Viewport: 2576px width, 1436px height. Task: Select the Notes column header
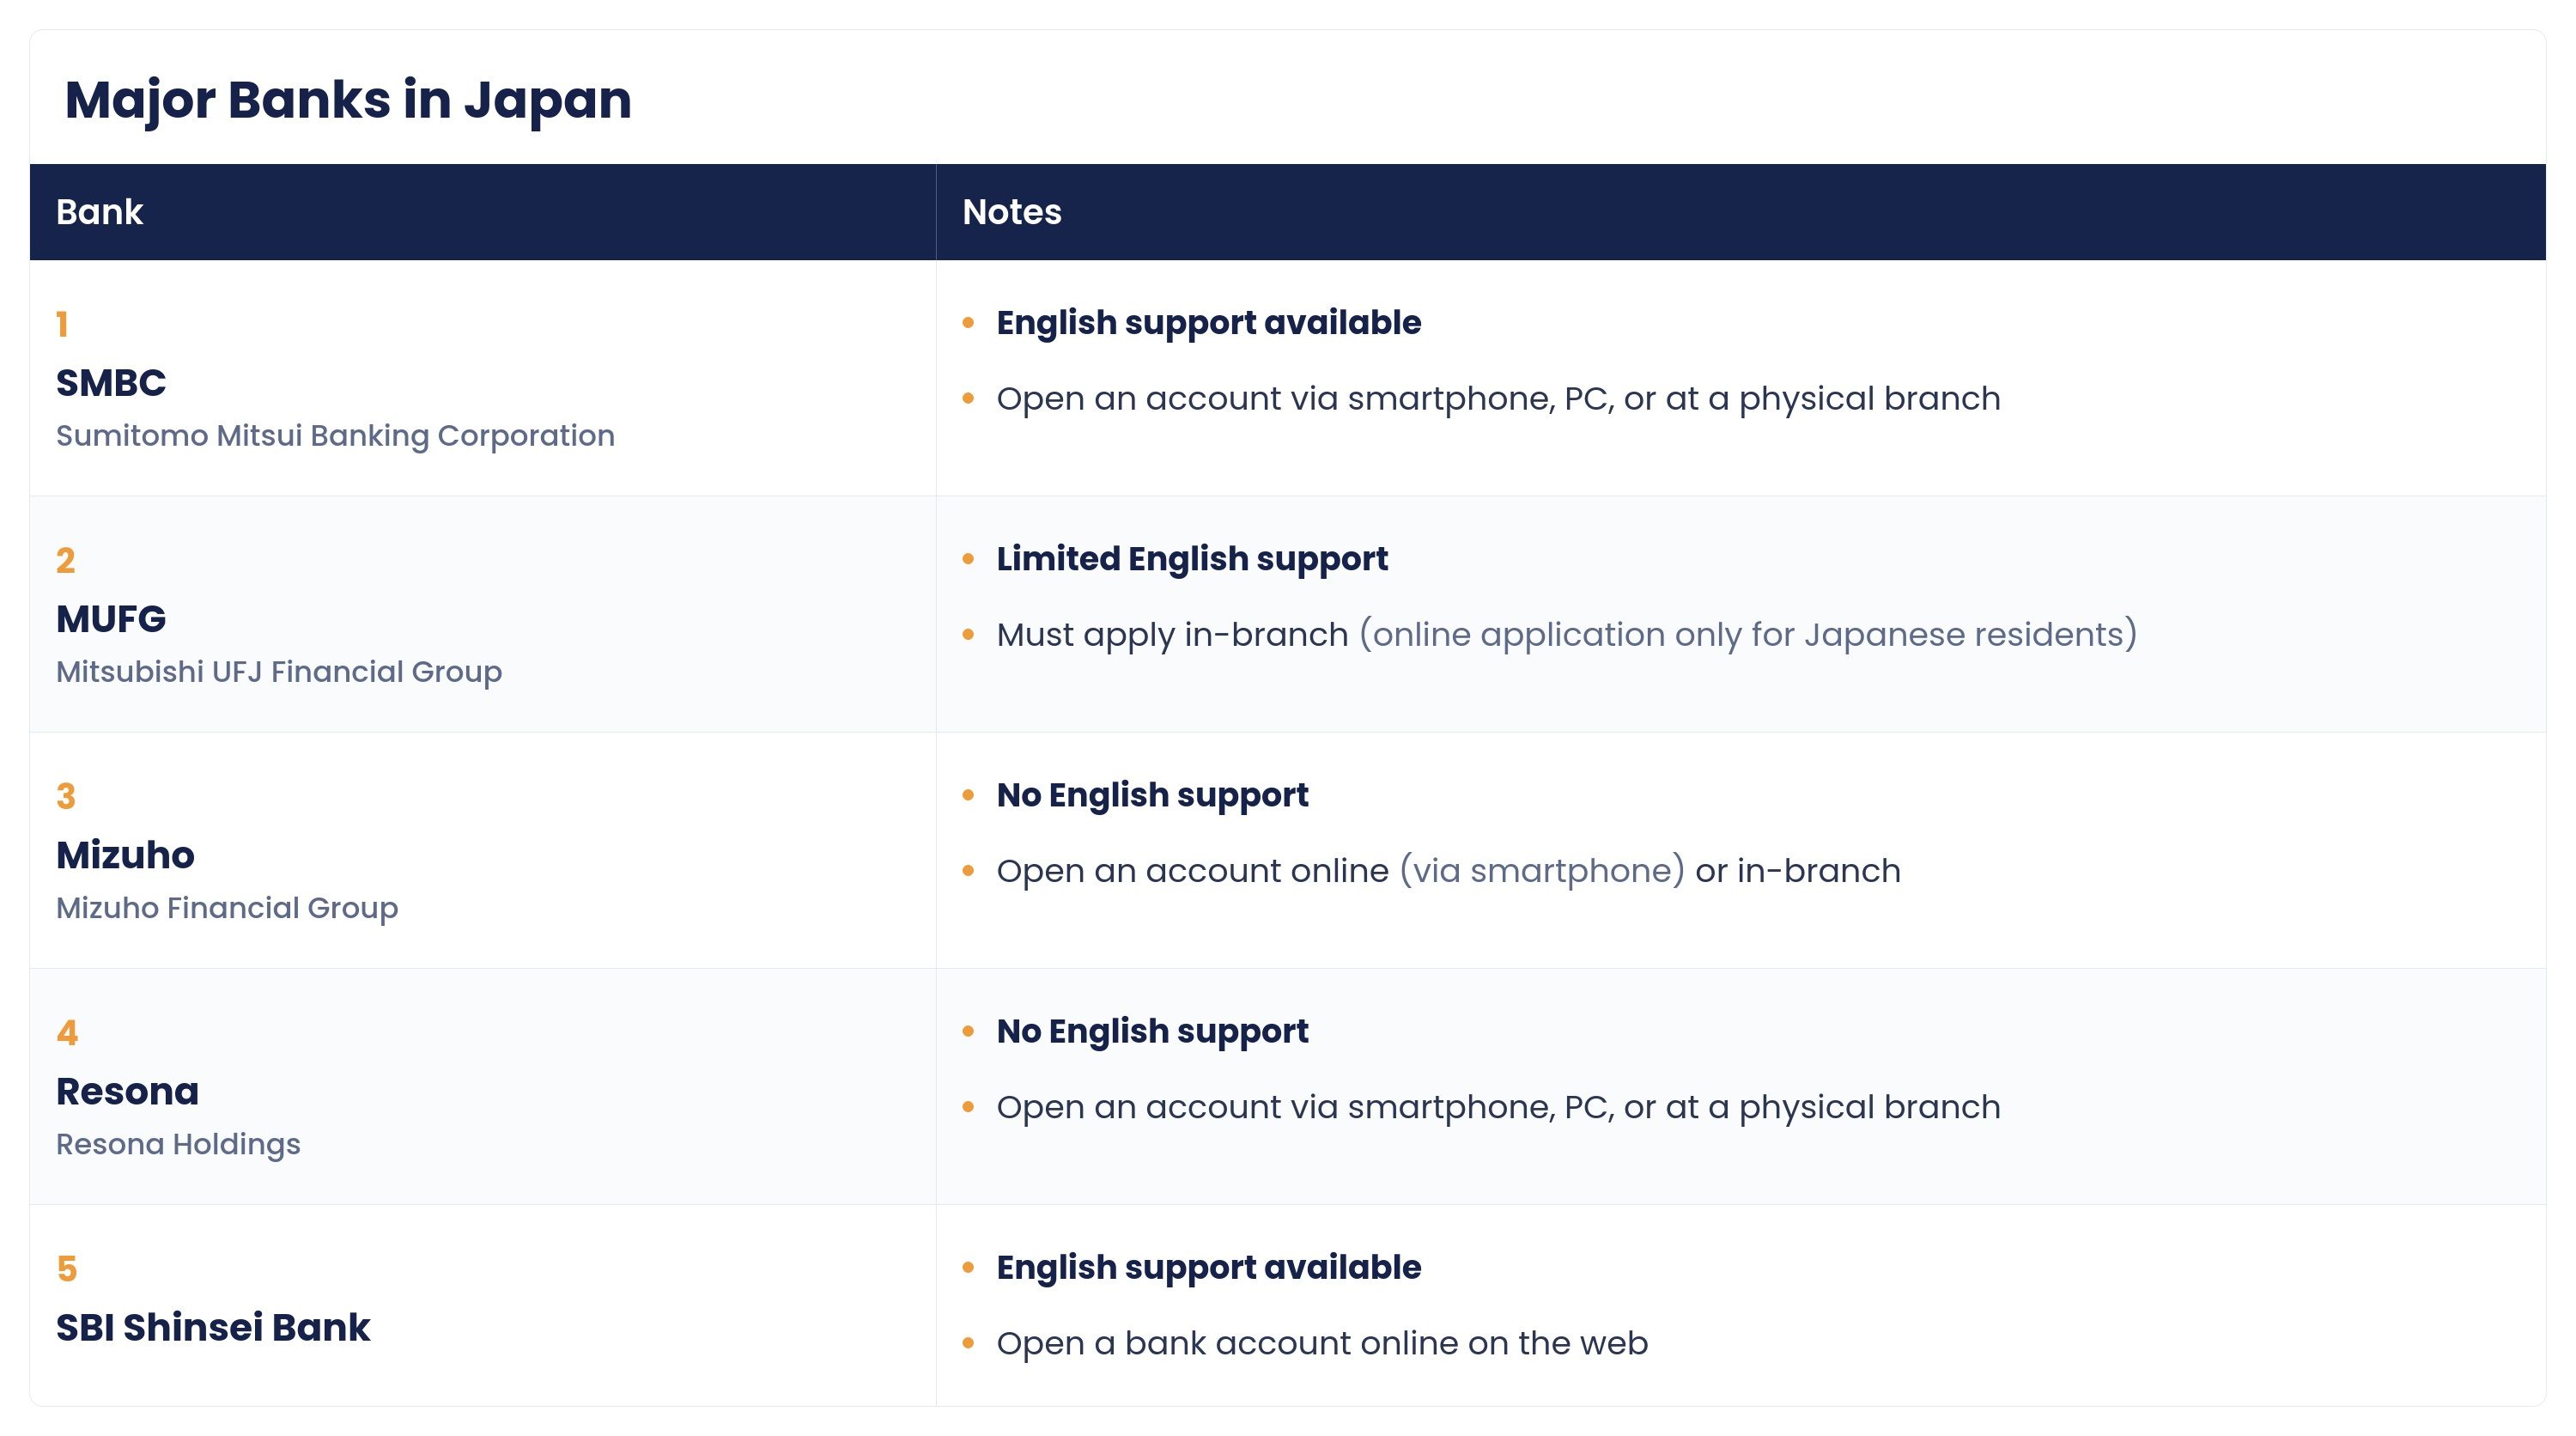pyautogui.click(x=1011, y=212)
